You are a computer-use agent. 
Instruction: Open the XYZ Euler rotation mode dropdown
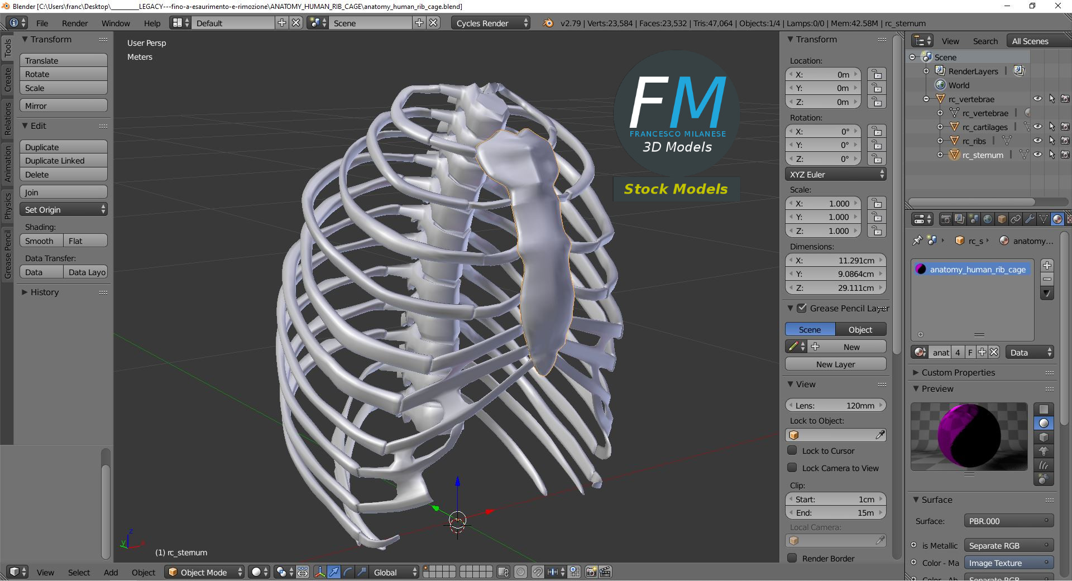click(835, 174)
